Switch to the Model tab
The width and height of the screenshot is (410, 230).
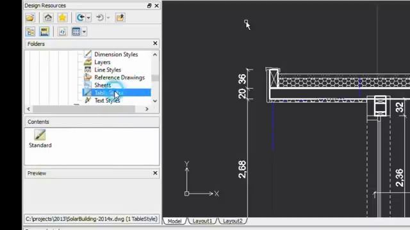point(174,221)
